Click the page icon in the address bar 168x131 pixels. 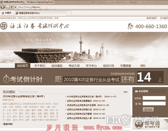(x=16, y=7)
